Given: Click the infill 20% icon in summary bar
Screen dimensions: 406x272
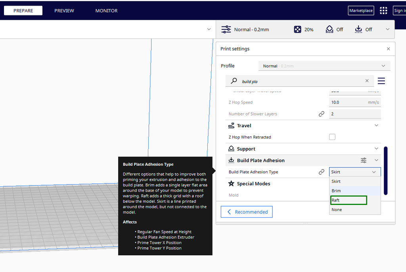Looking at the screenshot, I should click(297, 29).
